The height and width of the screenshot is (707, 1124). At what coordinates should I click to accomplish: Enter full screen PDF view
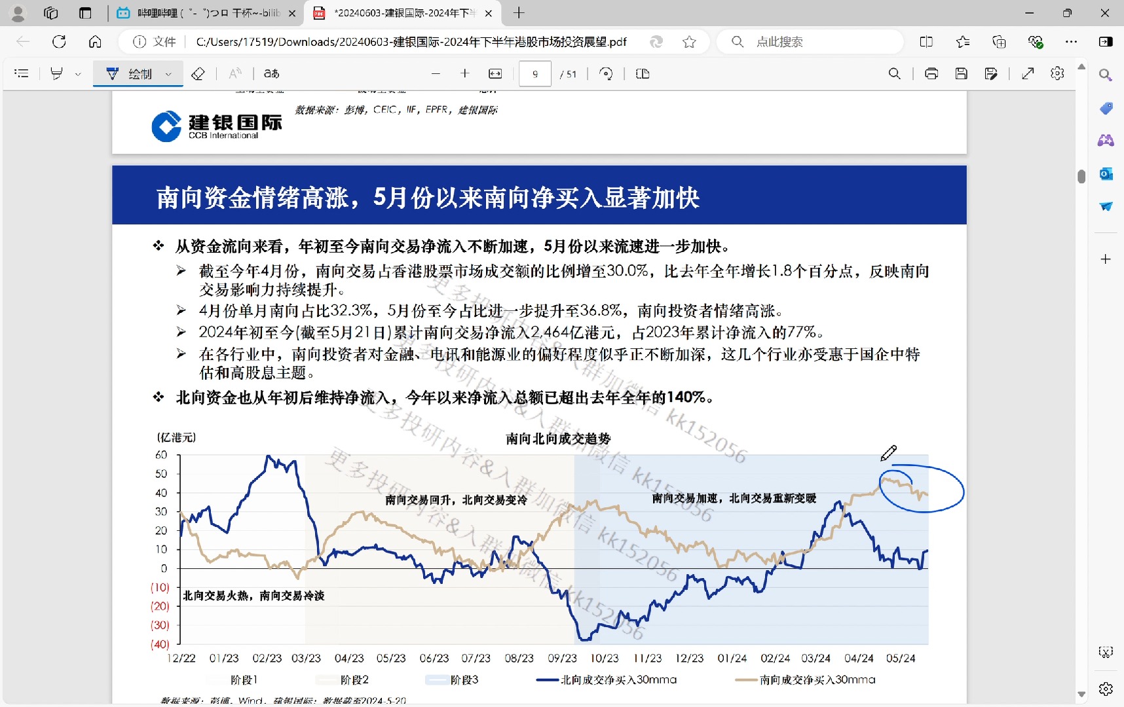1028,73
